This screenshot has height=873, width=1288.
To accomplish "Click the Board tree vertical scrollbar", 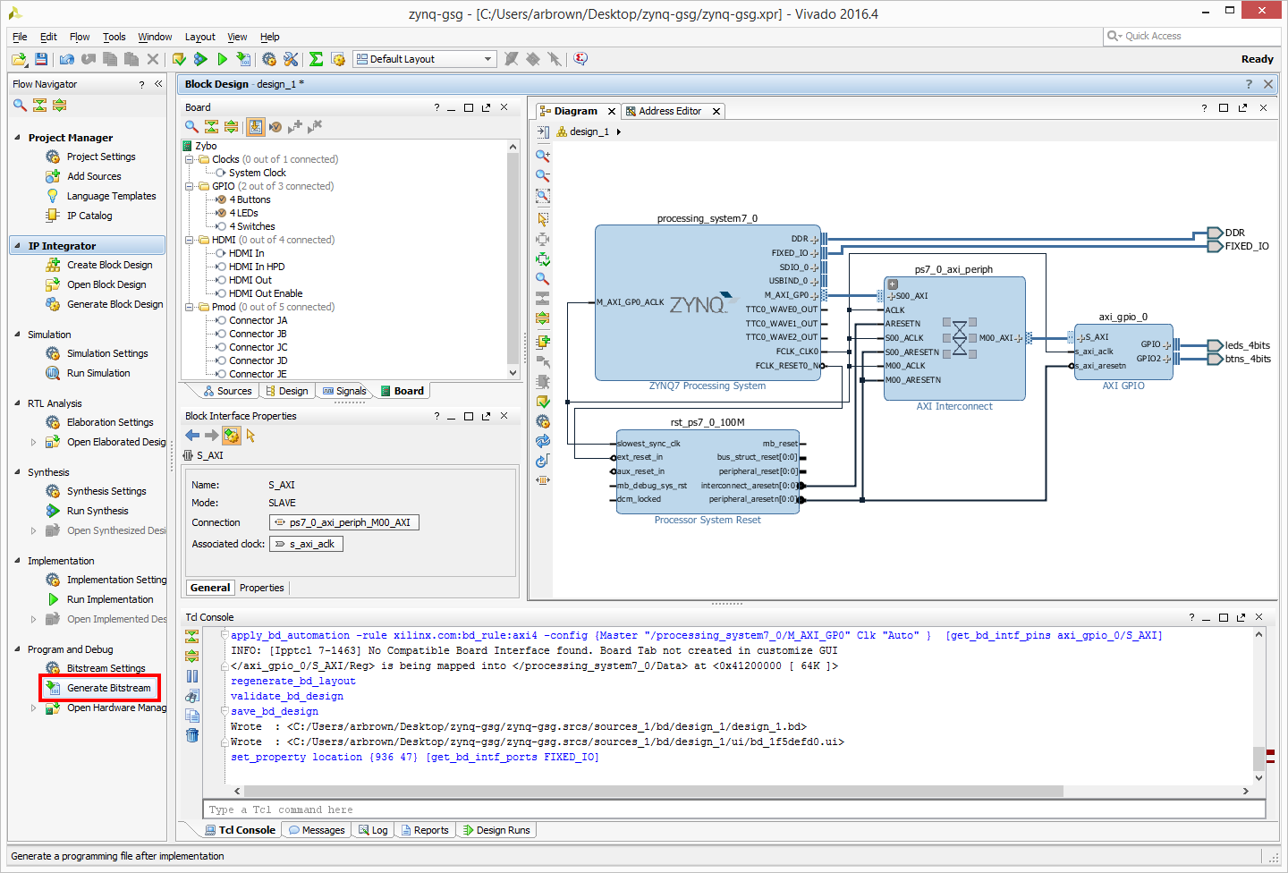I will coord(513,259).
